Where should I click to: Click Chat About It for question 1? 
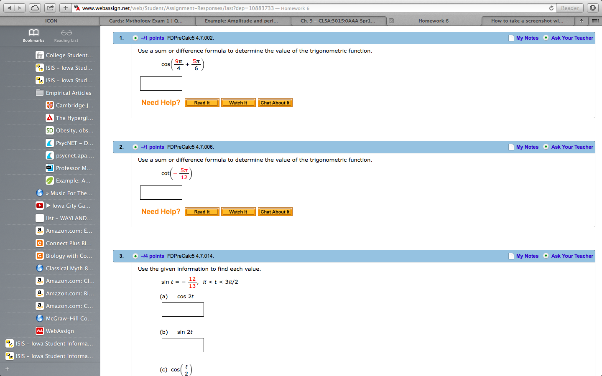click(x=275, y=102)
